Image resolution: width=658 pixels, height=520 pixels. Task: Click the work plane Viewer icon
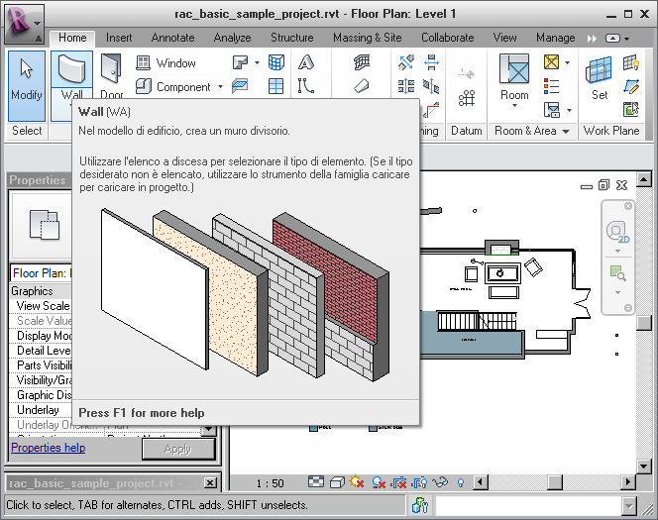[x=630, y=110]
